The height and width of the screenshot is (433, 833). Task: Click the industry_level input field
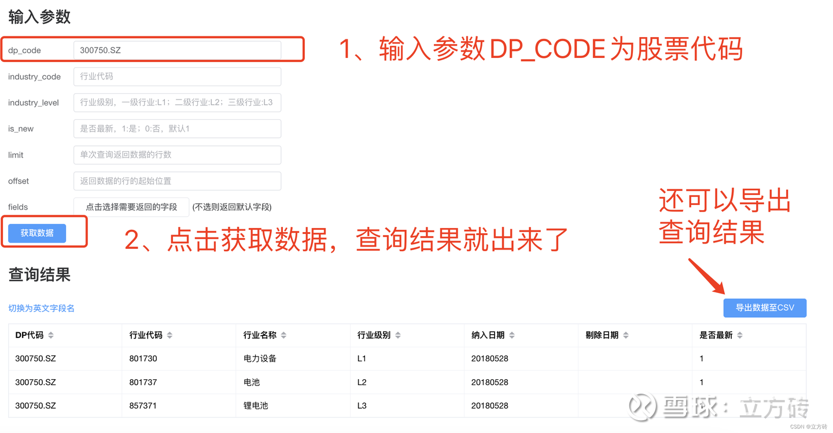(x=177, y=102)
